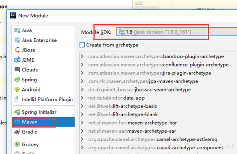Expand net.databinder data-app entry
The height and width of the screenshot is (154, 237).
pos(82,98)
